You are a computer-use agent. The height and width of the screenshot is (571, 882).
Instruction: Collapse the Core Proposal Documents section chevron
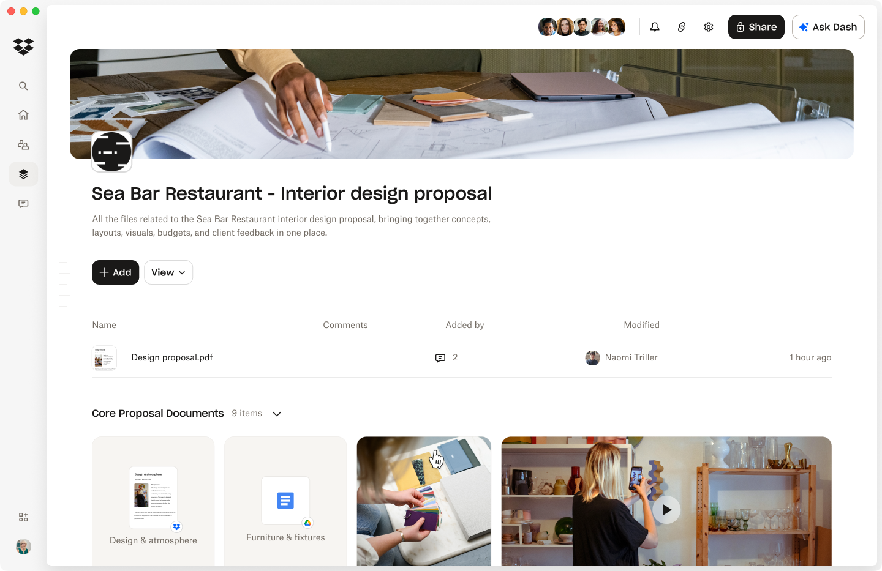click(x=277, y=414)
